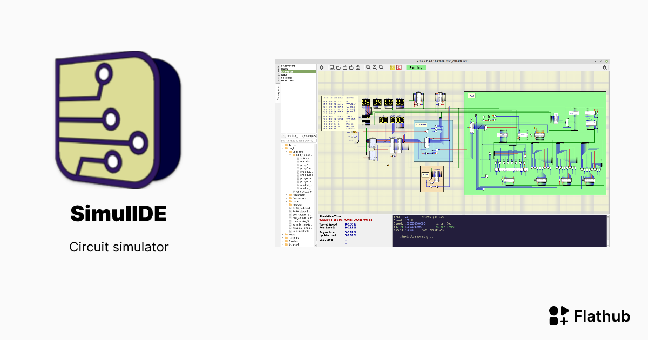Click the zoom-in magnifier toolbar icon
648x340 pixels.
tap(375, 66)
